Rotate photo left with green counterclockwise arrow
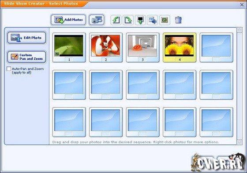The width and height of the screenshot is (247, 173). [x=116, y=20]
